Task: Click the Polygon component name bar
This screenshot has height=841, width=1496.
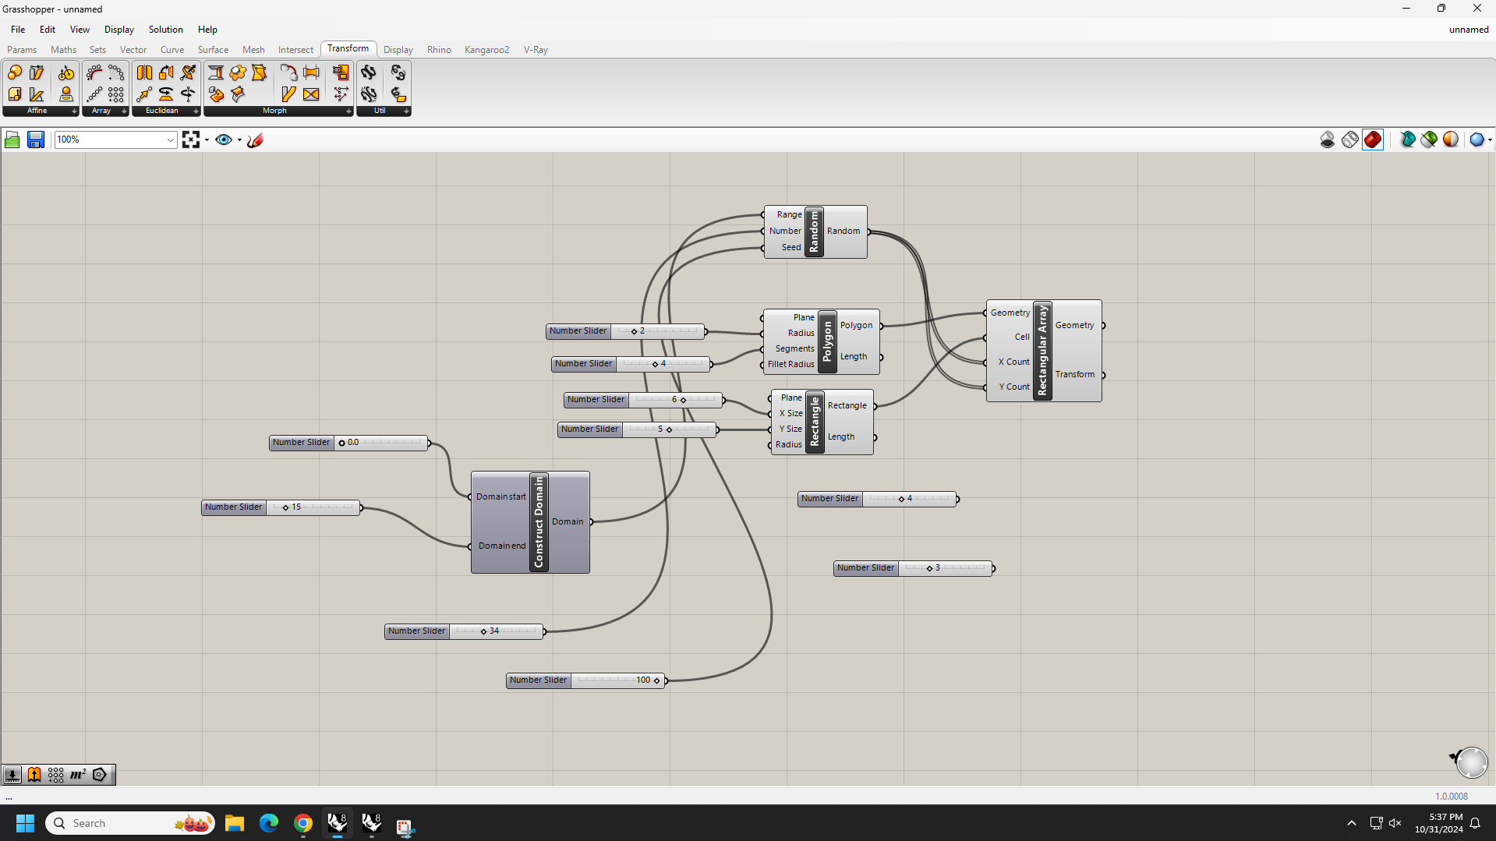Action: (827, 341)
